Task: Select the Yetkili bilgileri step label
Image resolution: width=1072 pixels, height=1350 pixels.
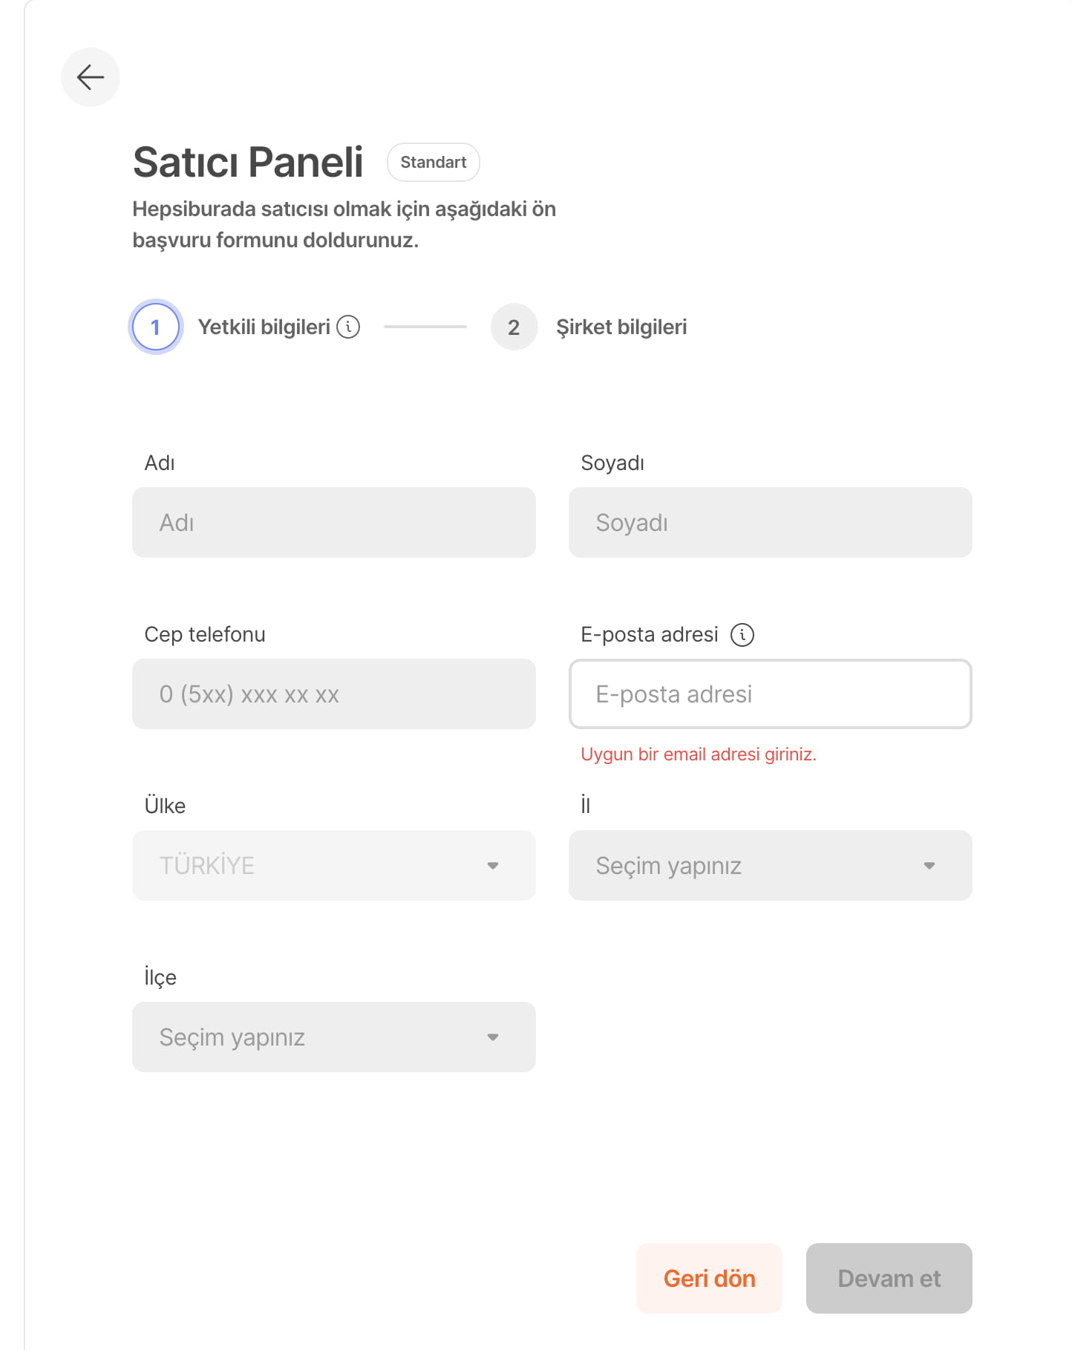Action: [264, 327]
